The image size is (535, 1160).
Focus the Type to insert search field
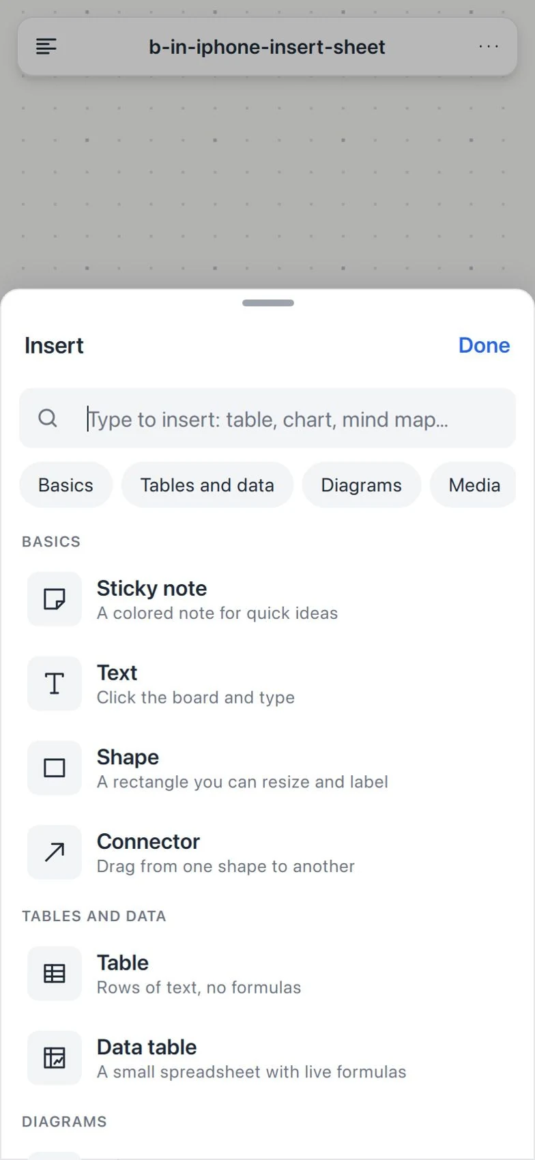[x=267, y=418]
